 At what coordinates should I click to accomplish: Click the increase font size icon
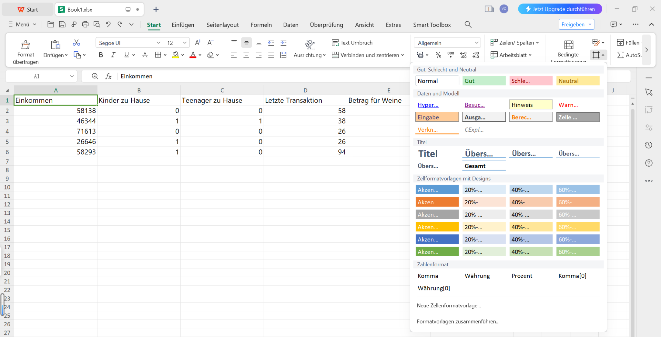198,43
